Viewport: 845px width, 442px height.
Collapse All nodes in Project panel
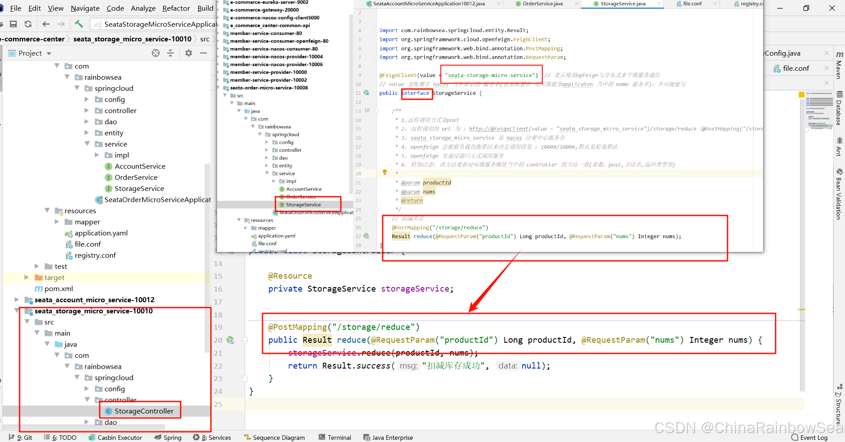[x=170, y=53]
